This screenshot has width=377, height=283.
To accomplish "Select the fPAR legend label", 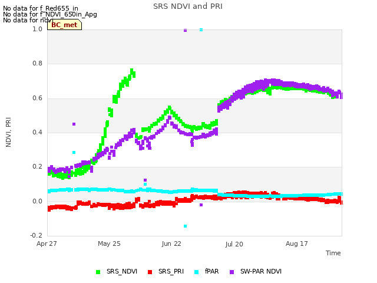I will click(x=212, y=271).
